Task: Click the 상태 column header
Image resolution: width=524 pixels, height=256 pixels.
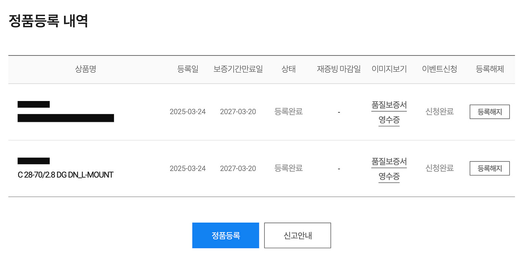Action: pyautogui.click(x=288, y=69)
